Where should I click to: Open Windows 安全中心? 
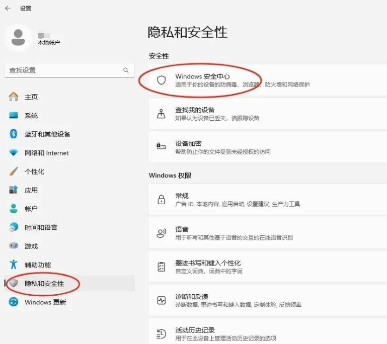(268, 80)
